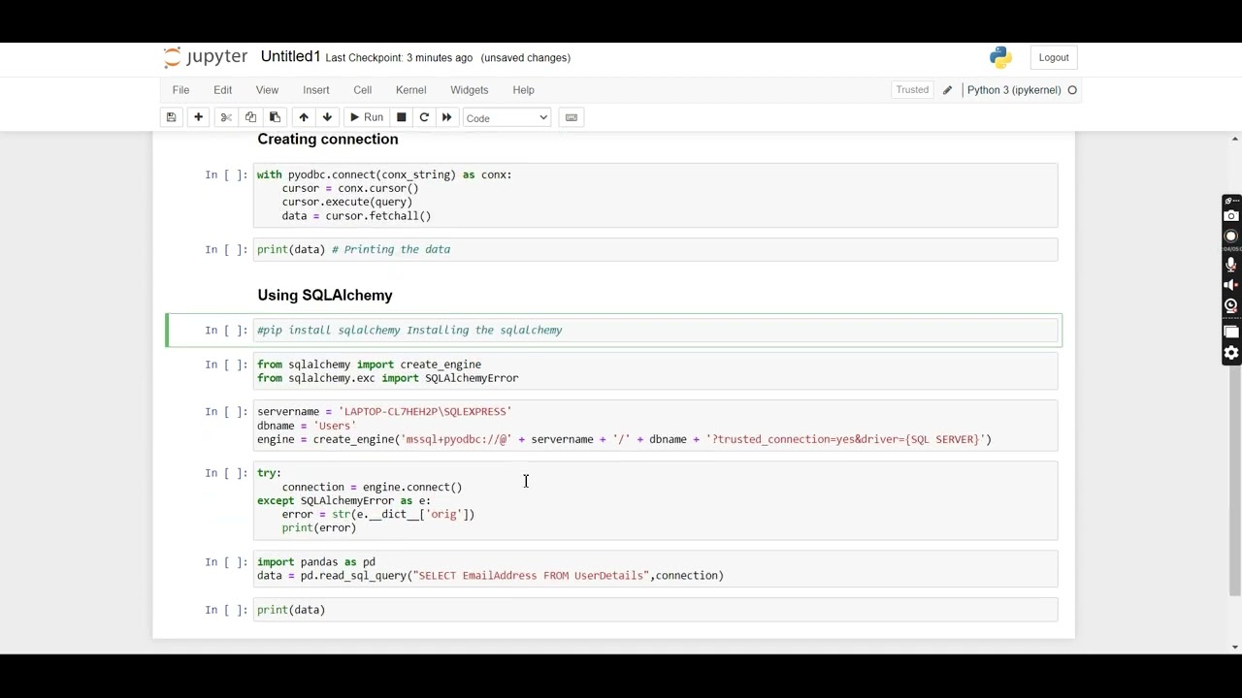Select the sqlalchemy import create_engine cell
Screen dimensions: 1242x698
click(655, 371)
